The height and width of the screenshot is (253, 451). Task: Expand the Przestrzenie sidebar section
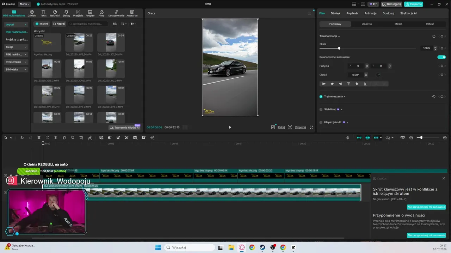16,62
